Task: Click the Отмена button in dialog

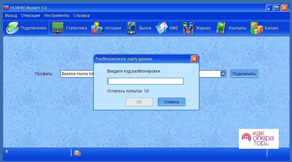Action: [x=172, y=102]
